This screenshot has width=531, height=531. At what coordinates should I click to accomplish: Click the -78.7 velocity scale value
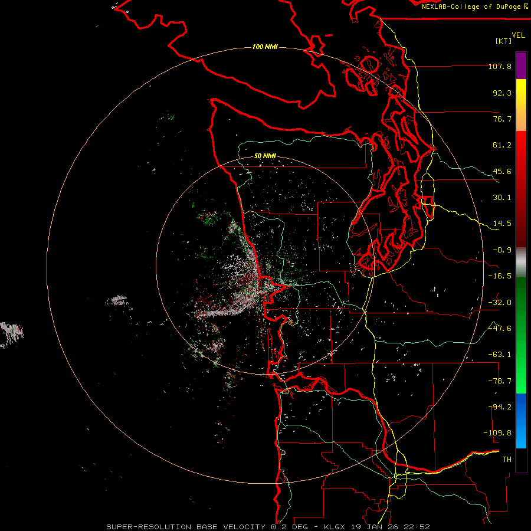pos(500,381)
